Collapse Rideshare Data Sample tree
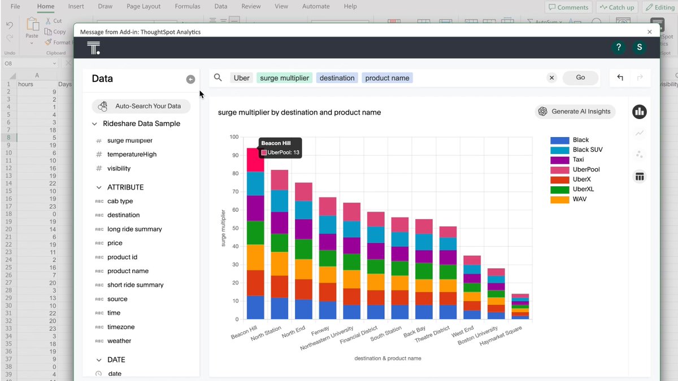 tap(94, 124)
